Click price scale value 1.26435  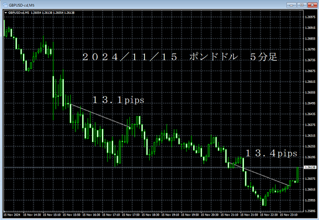point(310,114)
